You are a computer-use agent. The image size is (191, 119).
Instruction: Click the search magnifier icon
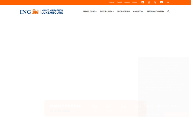(168, 11)
